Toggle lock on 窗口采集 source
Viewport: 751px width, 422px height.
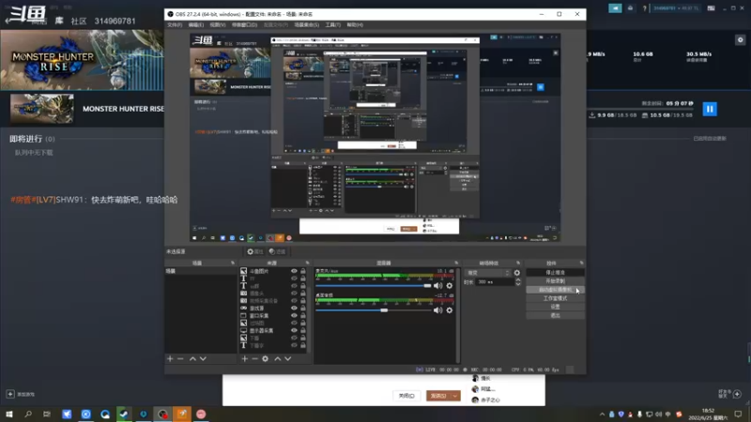pos(302,315)
